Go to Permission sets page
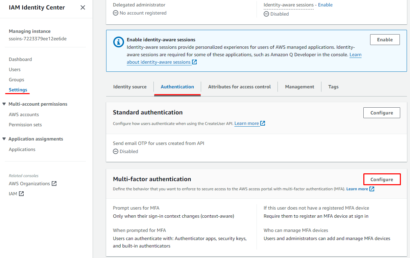This screenshot has height=258, width=410. [25, 125]
